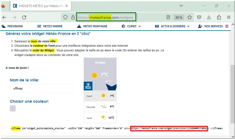Close the WIDGETS METEO browser tab

[x=67, y=6]
